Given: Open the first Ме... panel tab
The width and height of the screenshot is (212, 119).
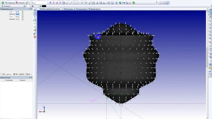Looking at the screenshot, I should tap(3, 74).
